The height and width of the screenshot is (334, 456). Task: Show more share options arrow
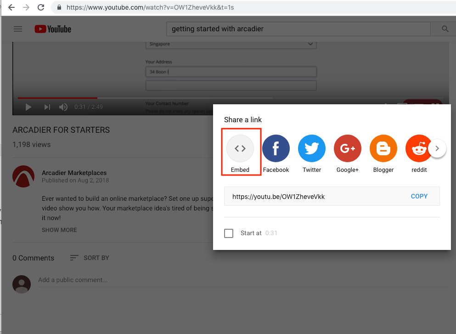tap(437, 148)
